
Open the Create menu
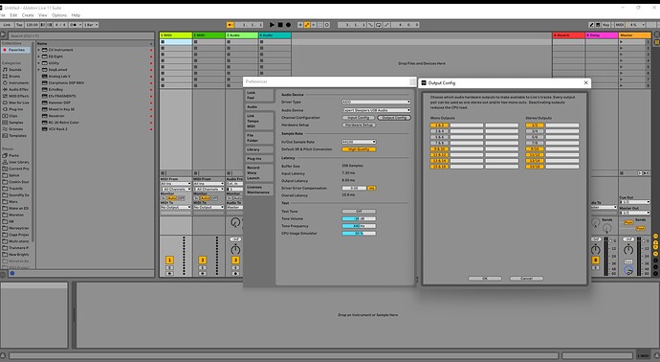click(28, 15)
